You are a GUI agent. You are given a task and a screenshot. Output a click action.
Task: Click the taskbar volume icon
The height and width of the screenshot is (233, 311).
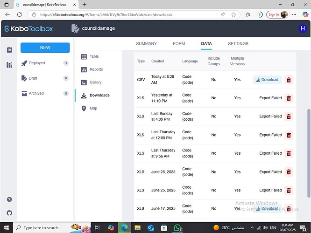[x=265, y=228]
